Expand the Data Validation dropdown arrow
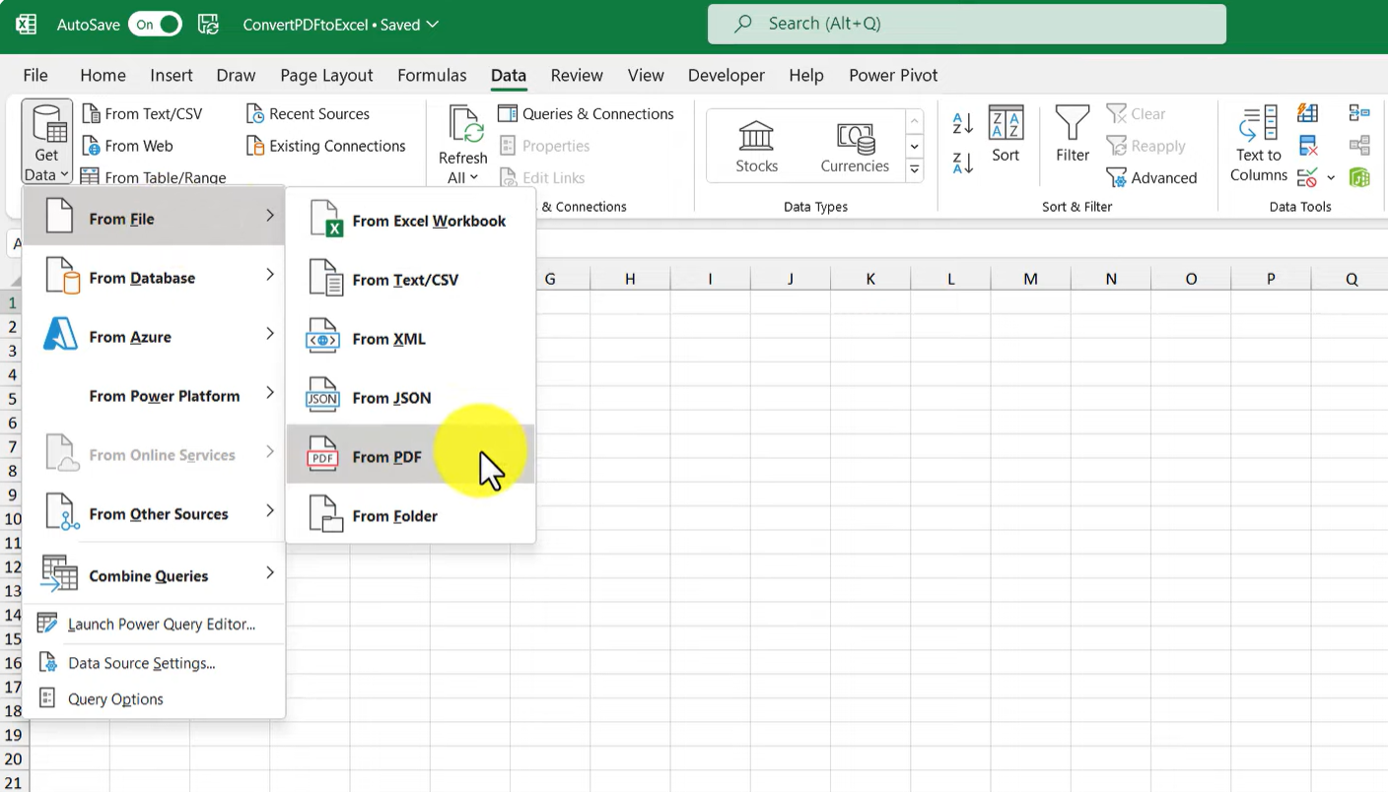Image resolution: width=1388 pixels, height=792 pixels. pos(1331,177)
